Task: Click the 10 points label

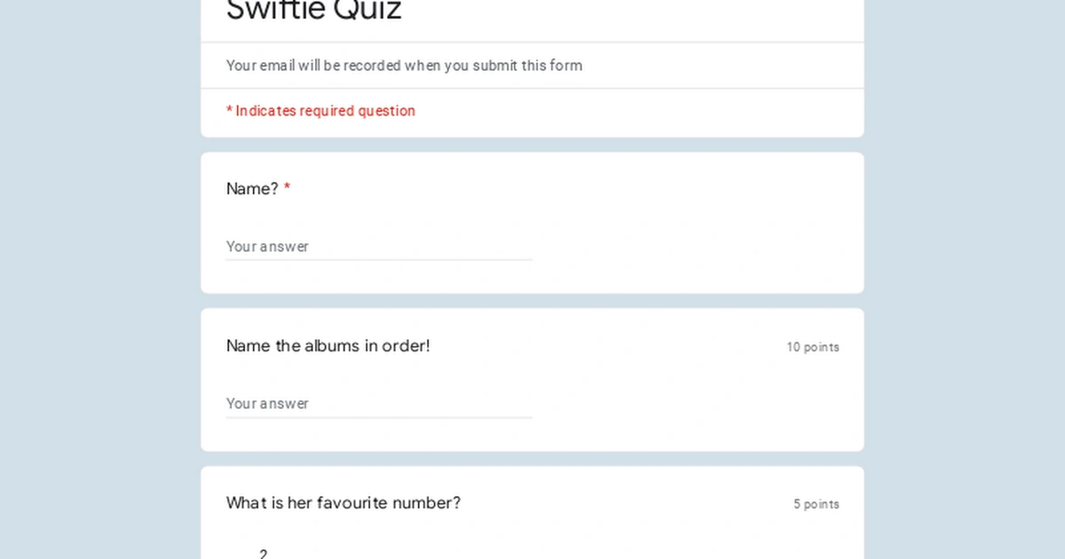Action: pyautogui.click(x=812, y=347)
